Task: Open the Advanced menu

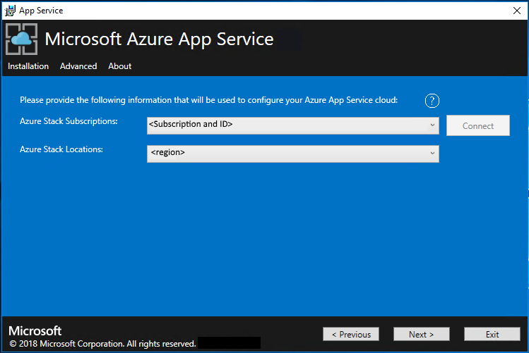Action: (78, 66)
